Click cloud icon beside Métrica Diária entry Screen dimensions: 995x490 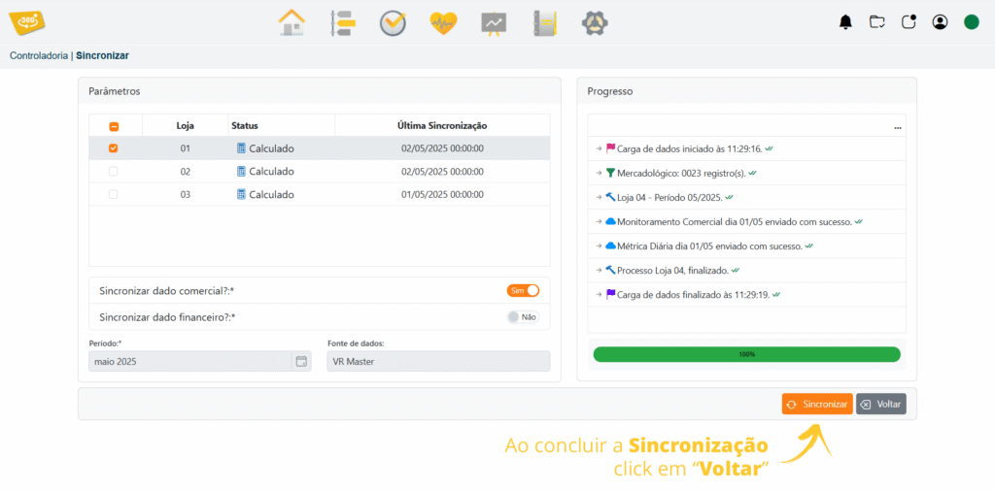610,245
